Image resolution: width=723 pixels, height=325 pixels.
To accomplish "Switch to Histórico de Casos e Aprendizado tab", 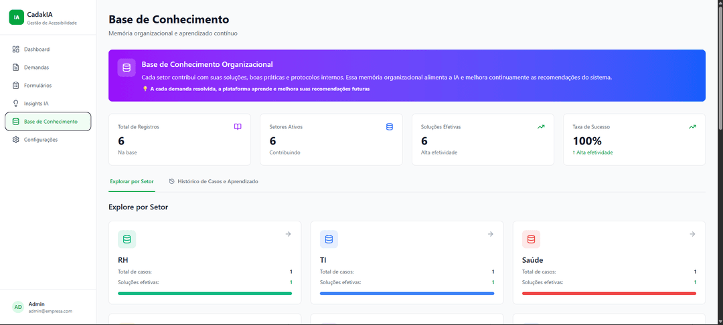I will click(x=214, y=182).
